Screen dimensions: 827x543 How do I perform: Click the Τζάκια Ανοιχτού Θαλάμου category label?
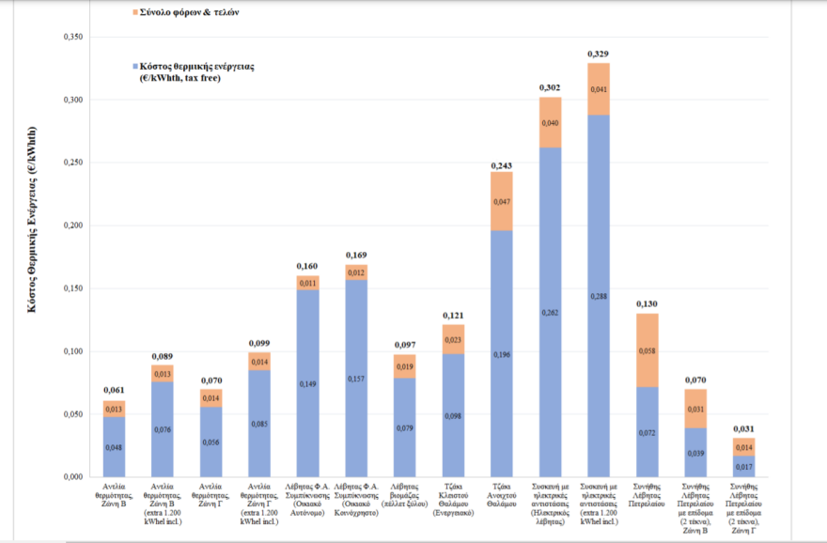[x=501, y=494]
